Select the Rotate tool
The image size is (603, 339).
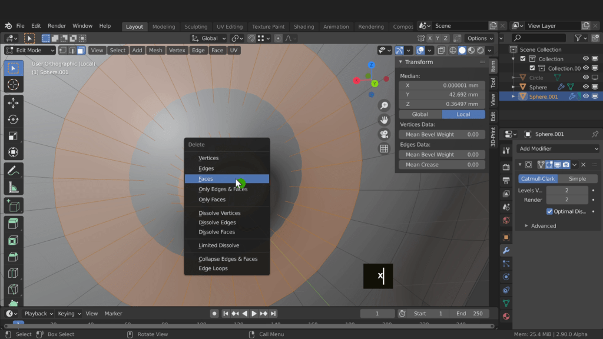coord(13,119)
